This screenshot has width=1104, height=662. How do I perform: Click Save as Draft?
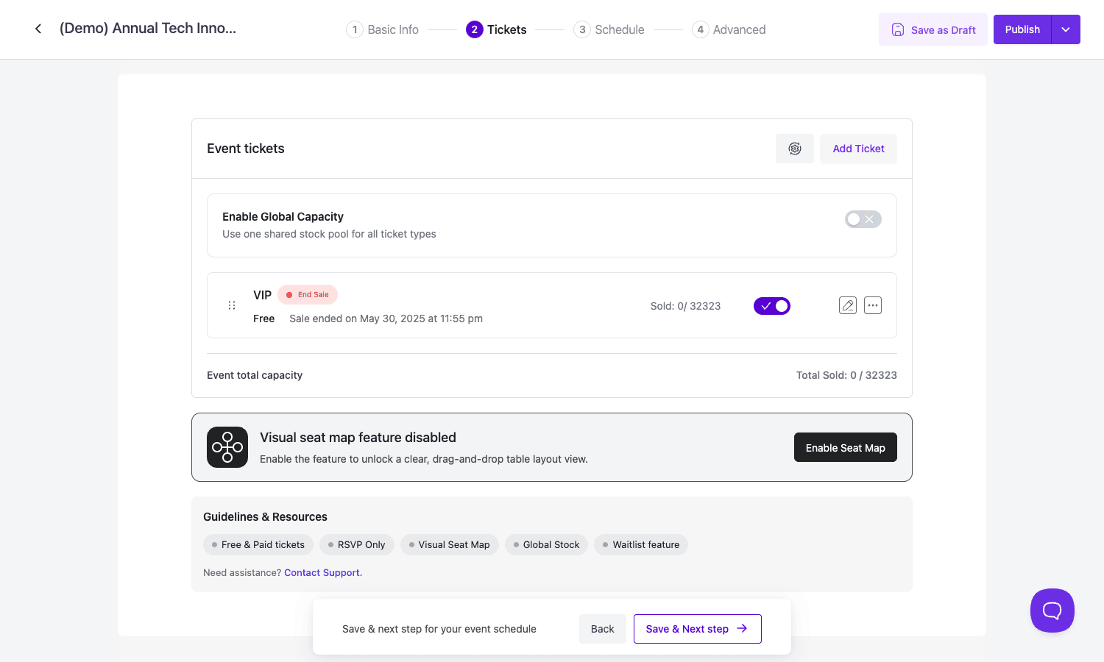[933, 30]
